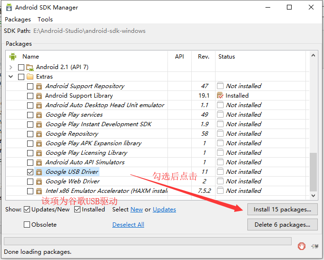Click the scrollbar down arrow

pos(313,195)
